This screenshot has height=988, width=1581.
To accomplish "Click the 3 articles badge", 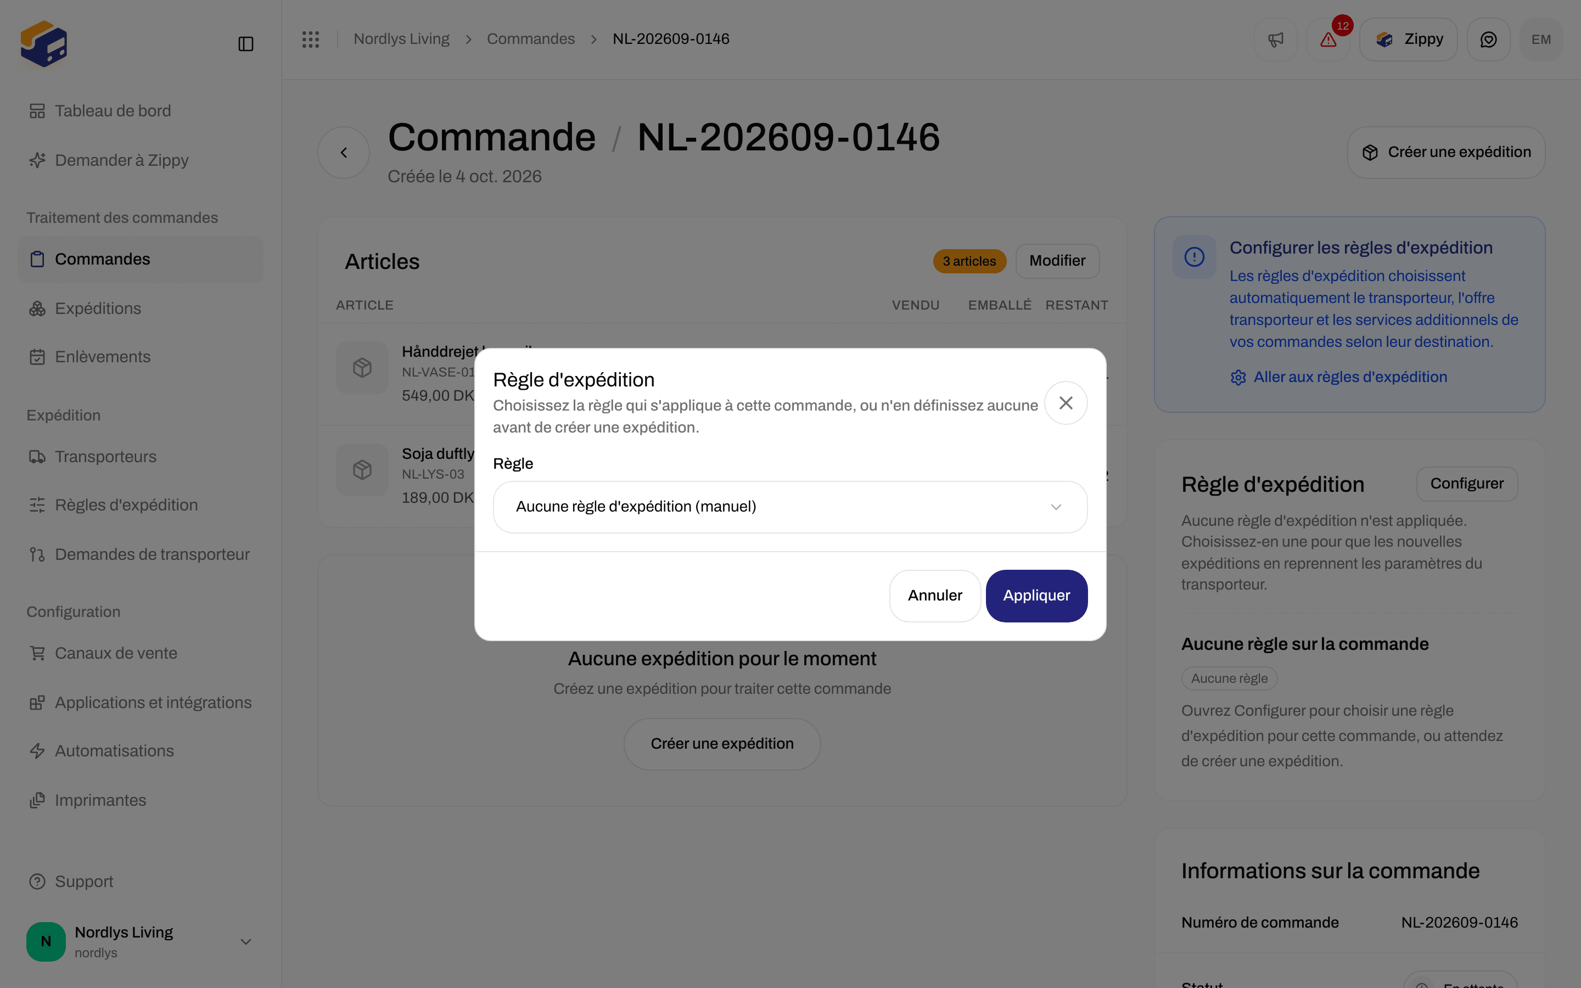I will (969, 261).
